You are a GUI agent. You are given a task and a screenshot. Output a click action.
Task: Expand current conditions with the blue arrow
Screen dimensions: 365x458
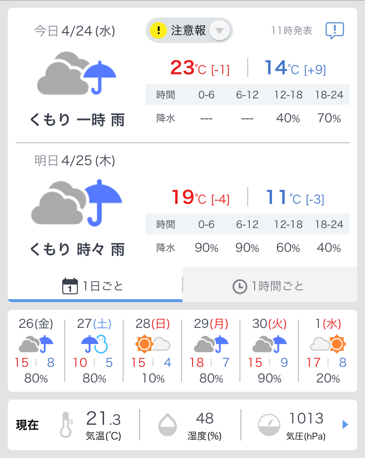click(346, 424)
